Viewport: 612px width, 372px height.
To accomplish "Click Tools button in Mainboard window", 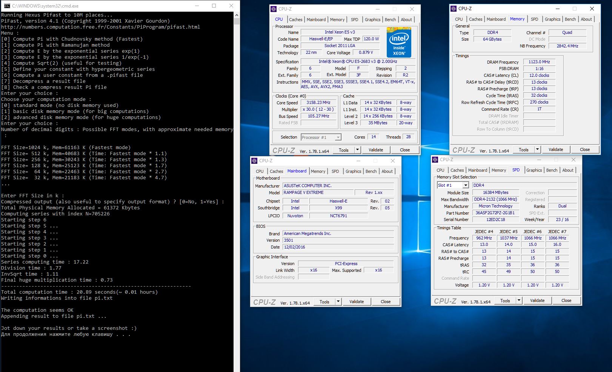I will [x=324, y=302].
